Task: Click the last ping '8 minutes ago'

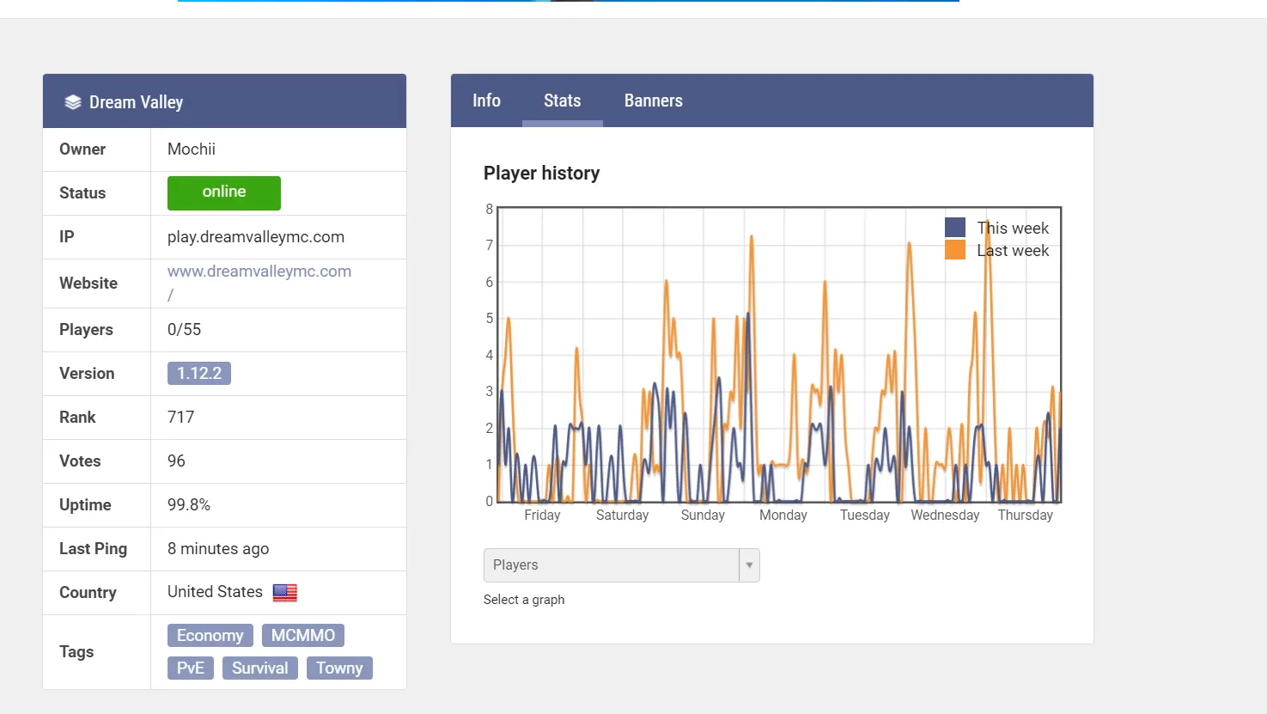Action: pyautogui.click(x=218, y=549)
